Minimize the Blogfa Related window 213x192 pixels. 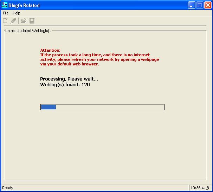pos(192,5)
